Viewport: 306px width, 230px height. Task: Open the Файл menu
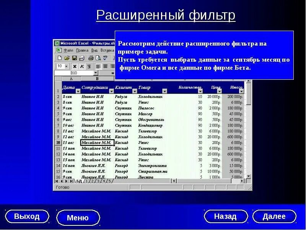pos(68,50)
